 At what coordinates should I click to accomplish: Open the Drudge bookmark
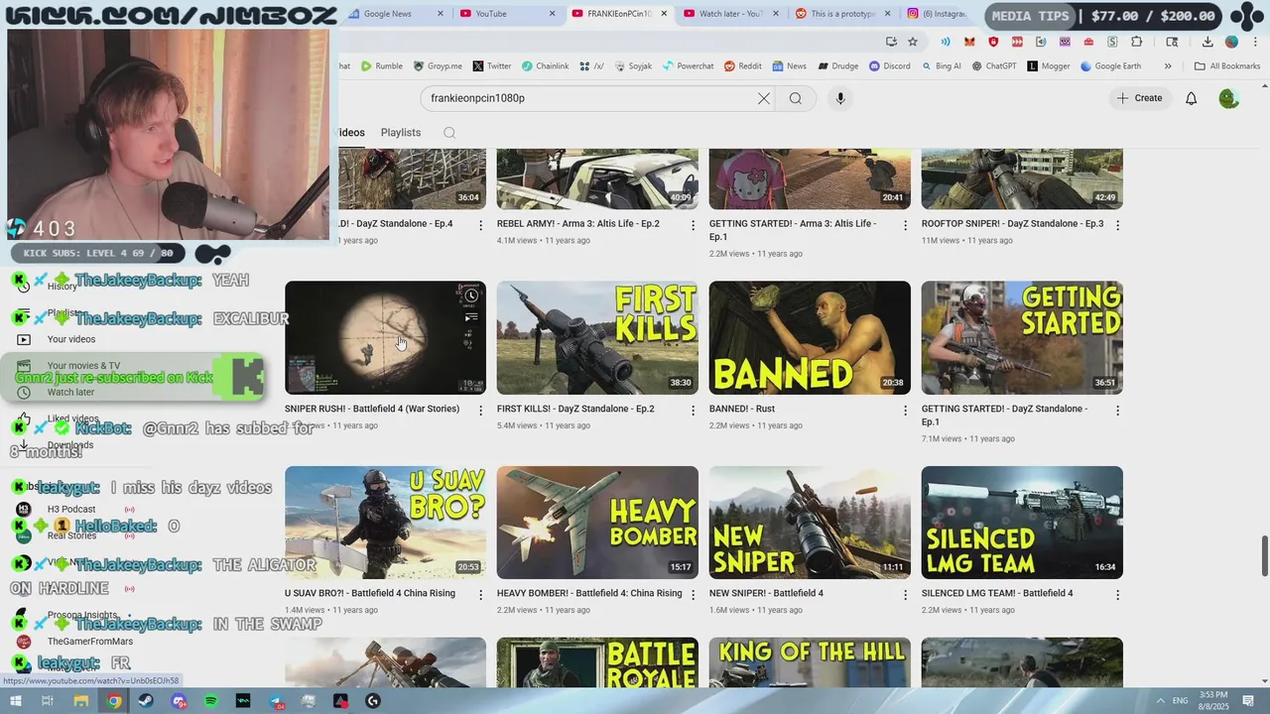(838, 66)
